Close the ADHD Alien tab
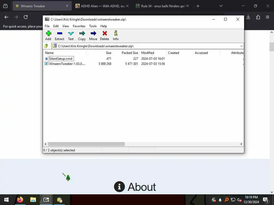The height and width of the screenshot is (205, 274). click(127, 6)
